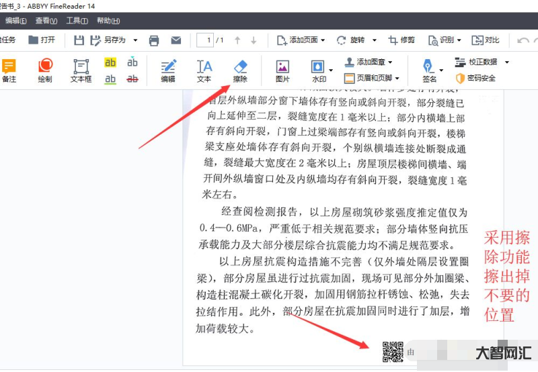Add a 备注 (Note) annotation
The width and height of the screenshot is (538, 372).
click(9, 71)
